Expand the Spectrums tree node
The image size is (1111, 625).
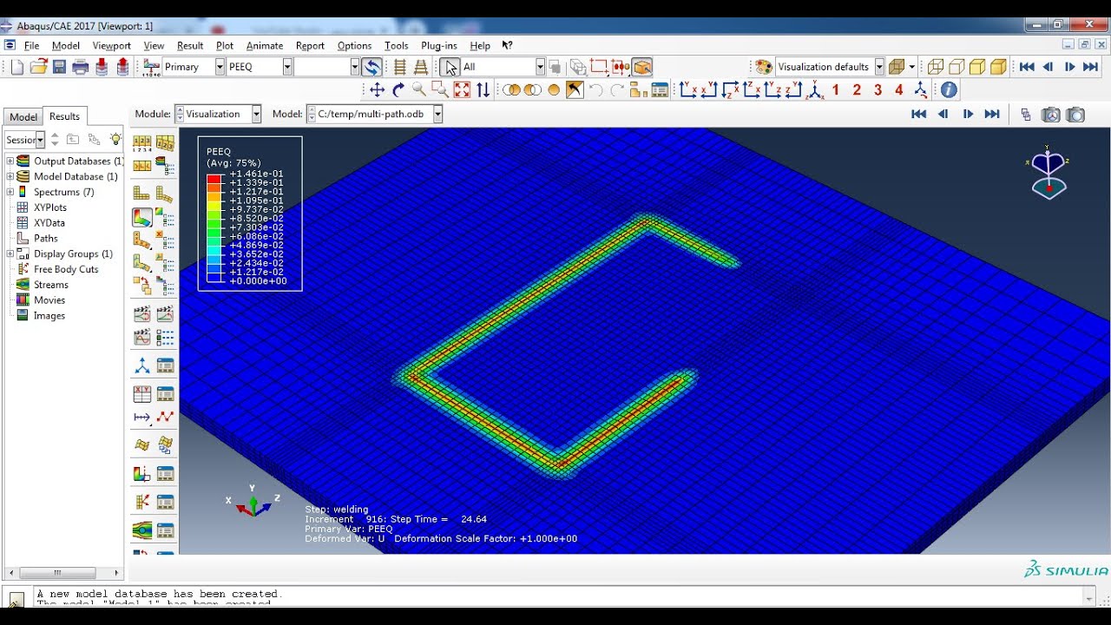(10, 192)
